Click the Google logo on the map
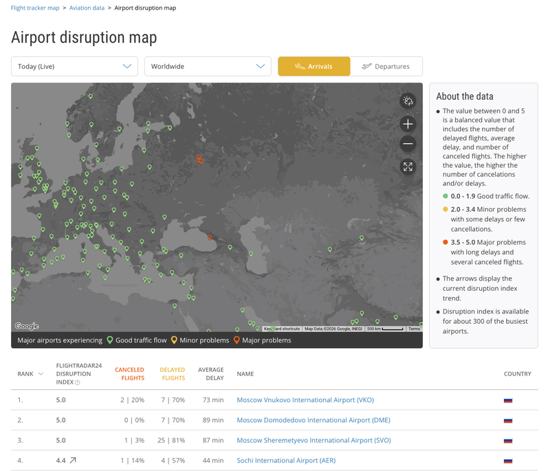This screenshot has height=471, width=550. click(x=27, y=326)
